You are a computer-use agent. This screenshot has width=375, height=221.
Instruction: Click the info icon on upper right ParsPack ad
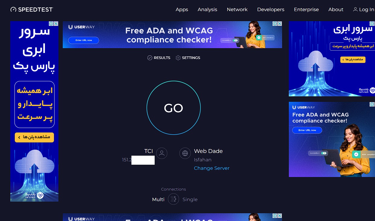[x=372, y=23]
